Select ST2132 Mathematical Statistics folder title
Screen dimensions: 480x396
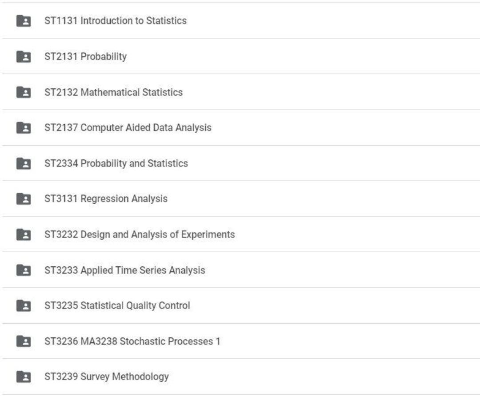(113, 92)
